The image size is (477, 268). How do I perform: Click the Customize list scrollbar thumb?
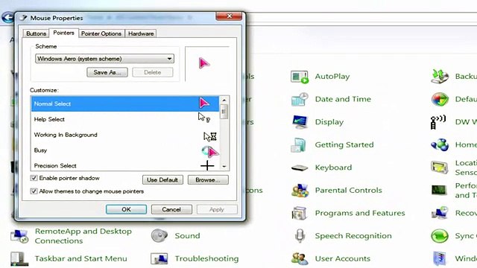[x=224, y=112]
